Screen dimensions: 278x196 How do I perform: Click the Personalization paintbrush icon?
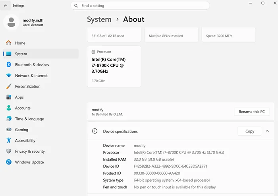[9, 86]
